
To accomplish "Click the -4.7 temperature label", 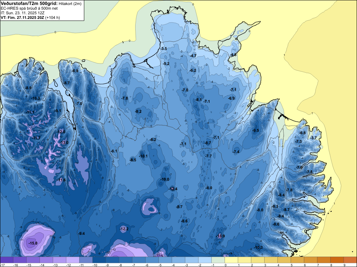I will click(x=193, y=56).
